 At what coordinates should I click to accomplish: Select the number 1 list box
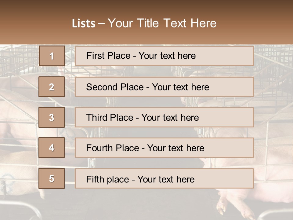click(x=52, y=56)
